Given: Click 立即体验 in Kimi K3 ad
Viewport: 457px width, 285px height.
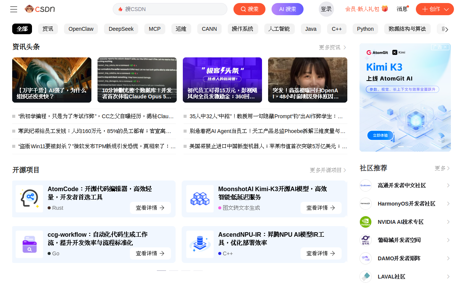Looking at the screenshot, I should tap(380, 135).
